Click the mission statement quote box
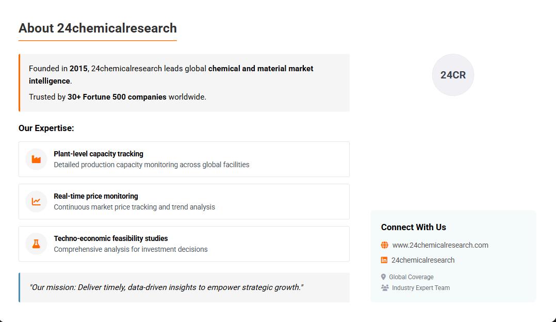 (x=184, y=287)
